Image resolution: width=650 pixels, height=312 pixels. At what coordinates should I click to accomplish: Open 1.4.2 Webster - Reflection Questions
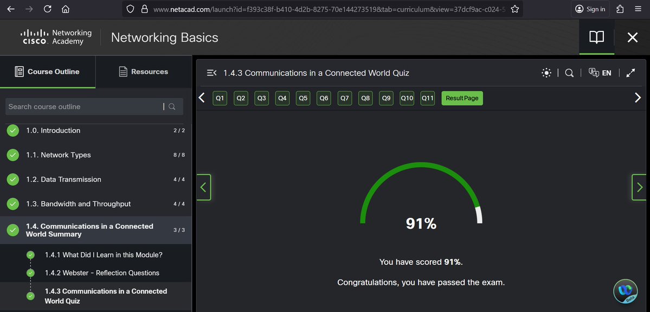[x=102, y=273]
